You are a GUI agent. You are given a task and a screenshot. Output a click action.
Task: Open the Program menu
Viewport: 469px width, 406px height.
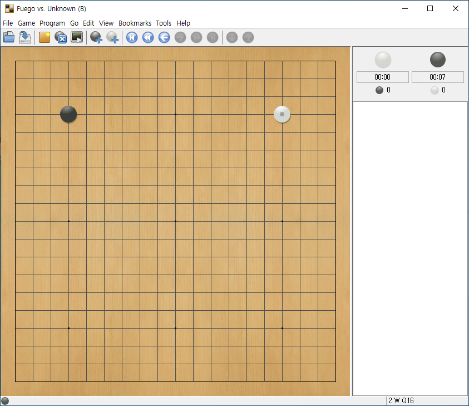(52, 23)
